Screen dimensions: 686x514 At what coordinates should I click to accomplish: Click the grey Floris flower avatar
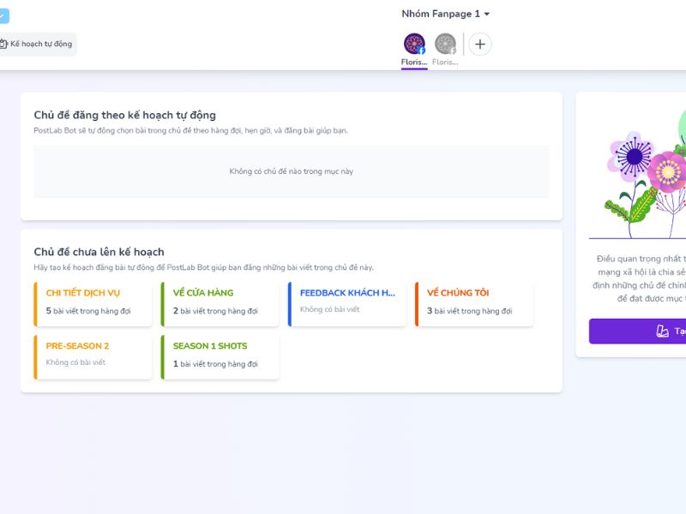pos(444,42)
